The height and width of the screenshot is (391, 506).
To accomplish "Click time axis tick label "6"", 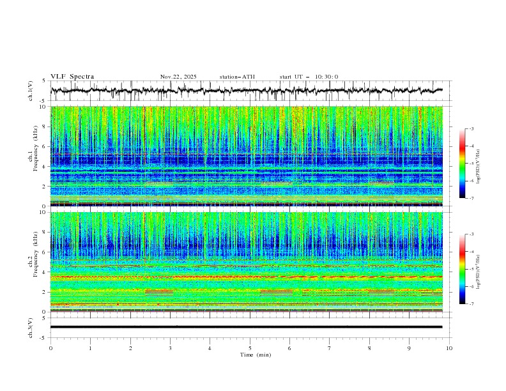I will coord(289,348).
